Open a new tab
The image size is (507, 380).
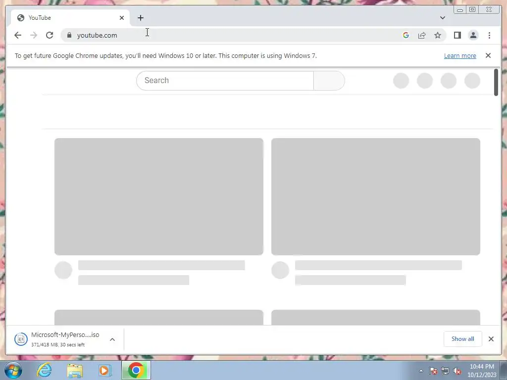pyautogui.click(x=140, y=18)
